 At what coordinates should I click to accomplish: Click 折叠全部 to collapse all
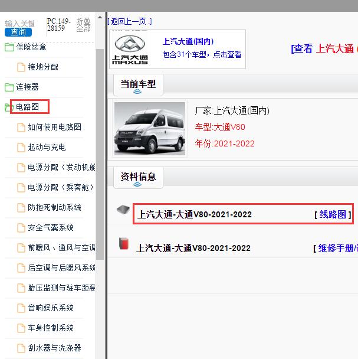[84, 25]
